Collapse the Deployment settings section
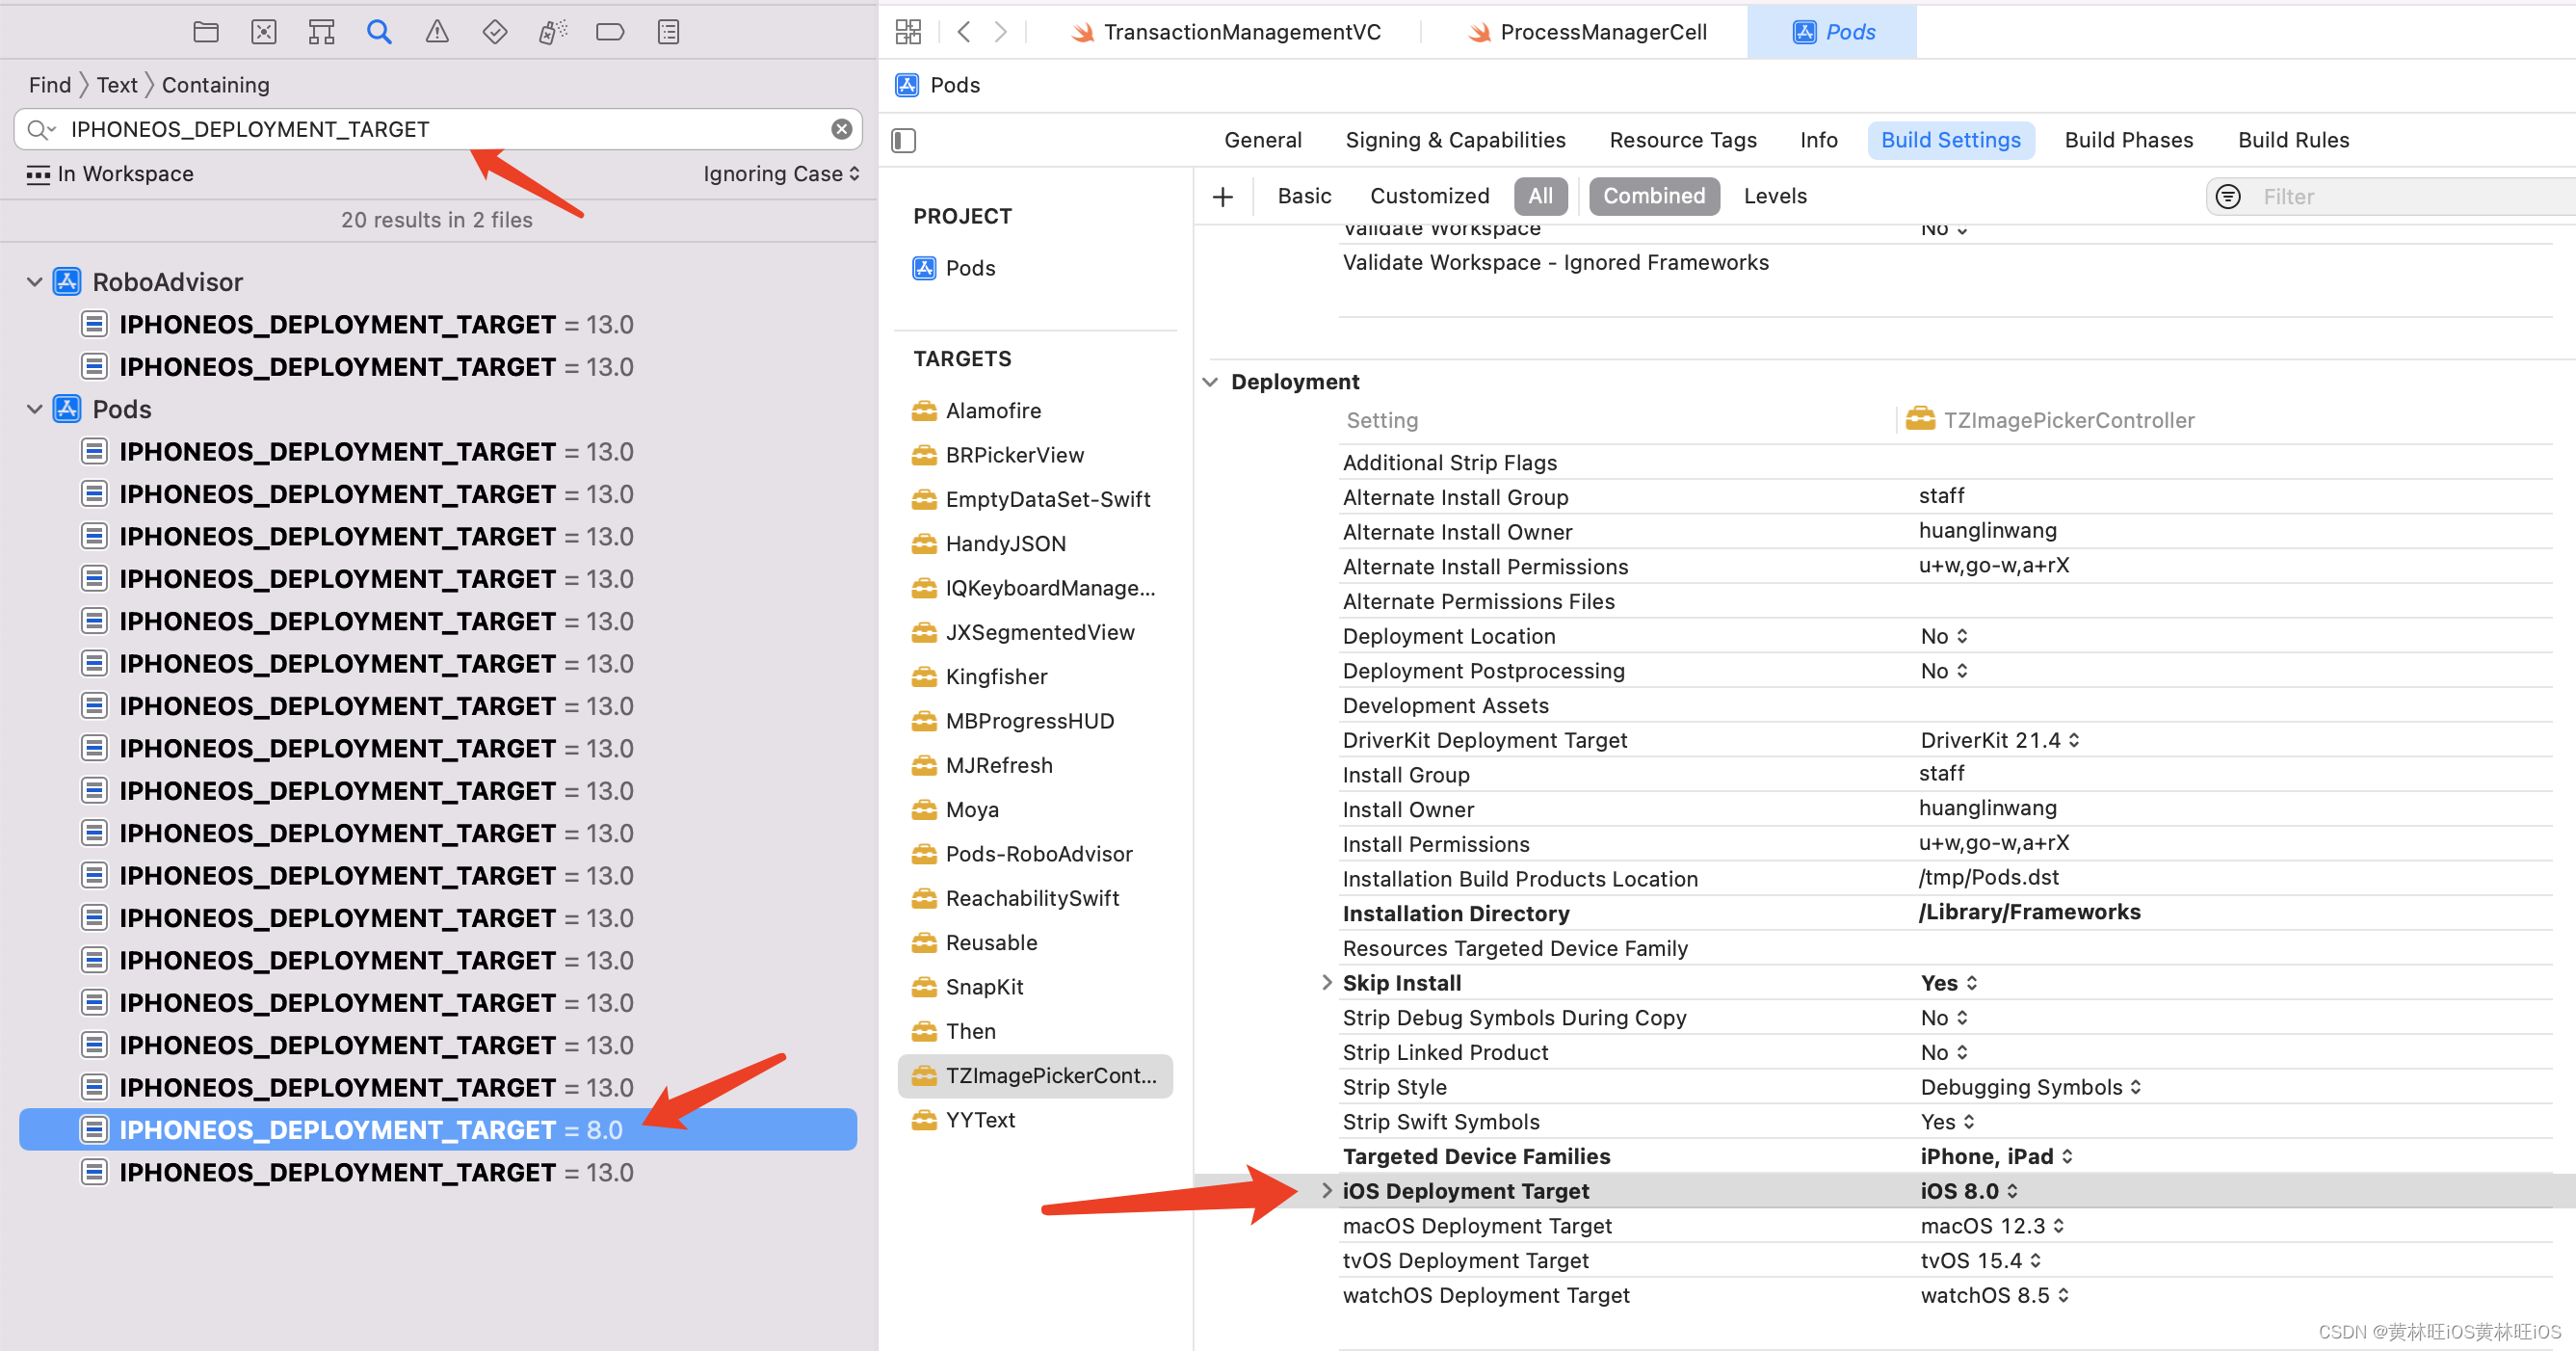 pos(1210,381)
